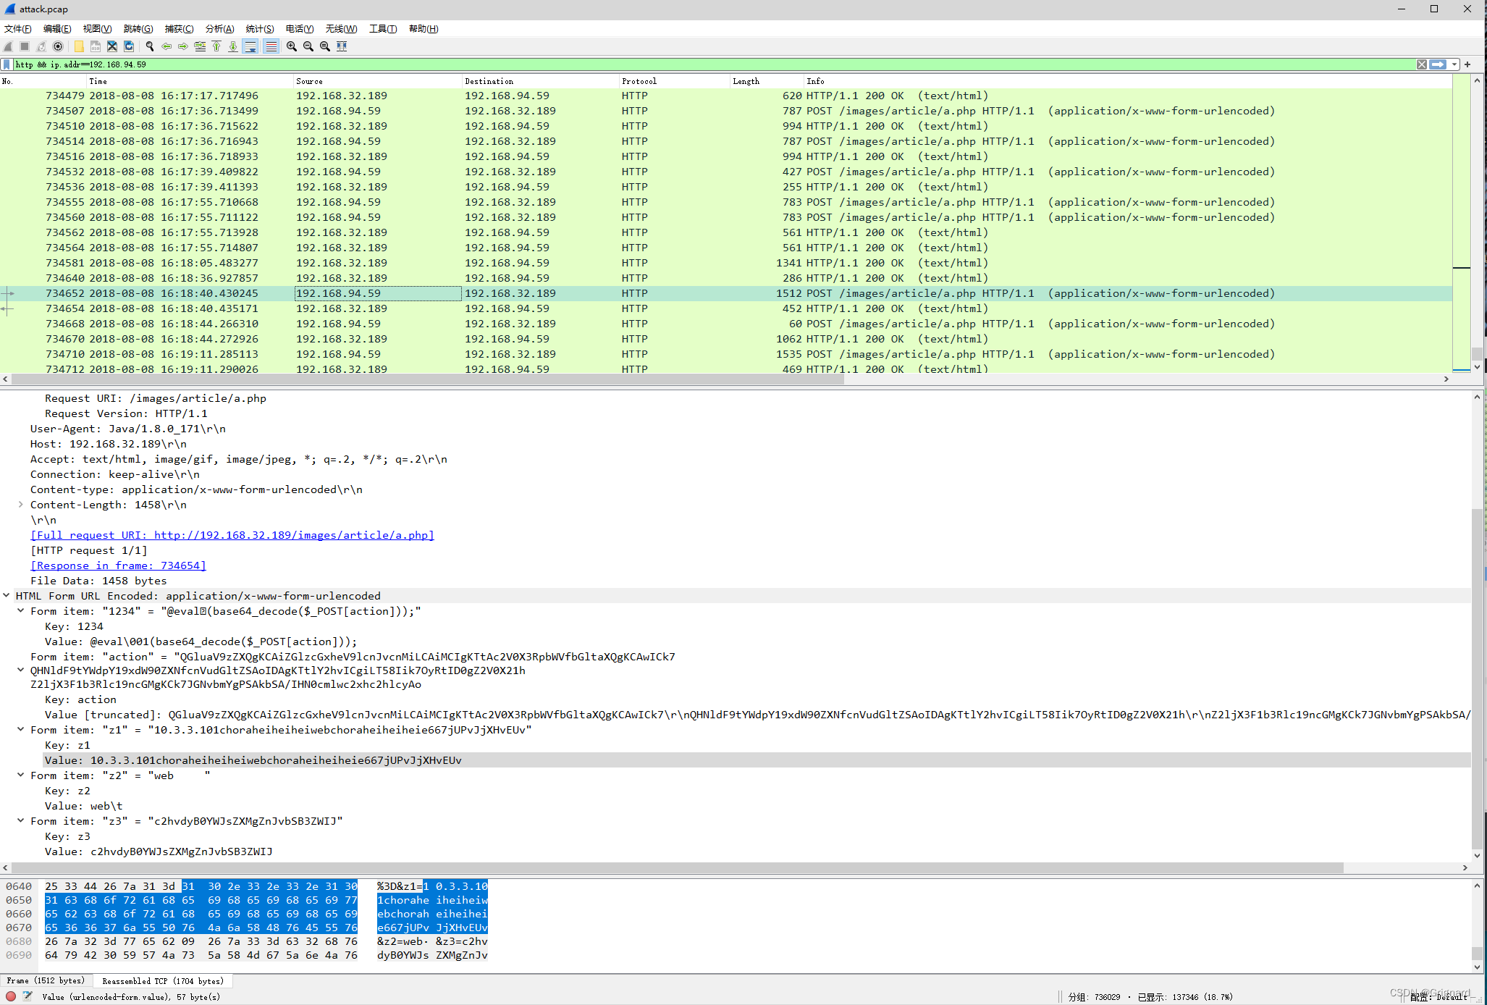Collapse Form item "z2" tree node

pos(20,775)
